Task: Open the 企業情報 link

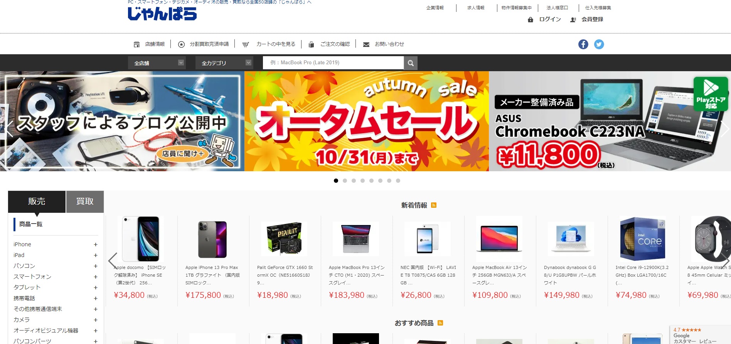Action: 435,8
